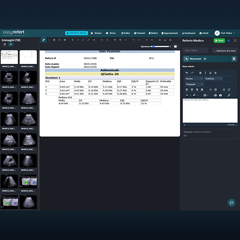Click the refresh images icon
240x240 pixels.
click(x=5, y=44)
